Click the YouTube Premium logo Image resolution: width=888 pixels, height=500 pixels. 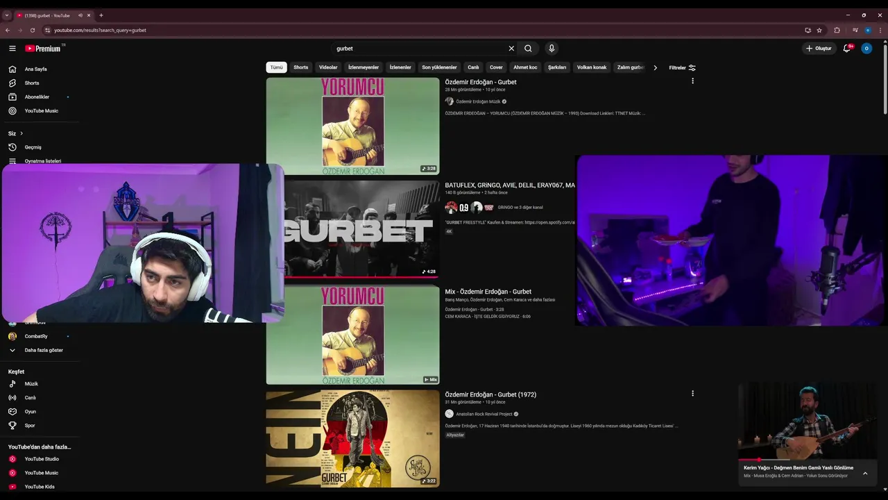coord(44,49)
